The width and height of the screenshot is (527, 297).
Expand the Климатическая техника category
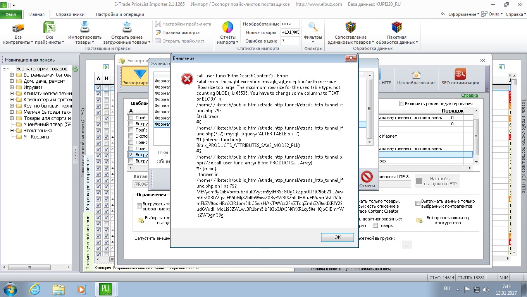pos(12,94)
